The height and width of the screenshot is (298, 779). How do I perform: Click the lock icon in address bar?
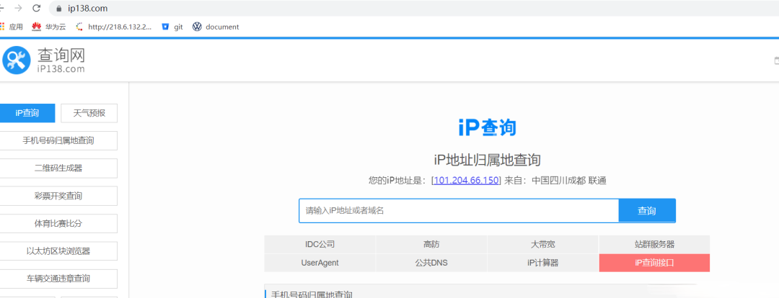click(x=59, y=9)
